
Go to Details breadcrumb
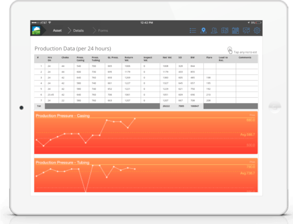[x=79, y=30]
